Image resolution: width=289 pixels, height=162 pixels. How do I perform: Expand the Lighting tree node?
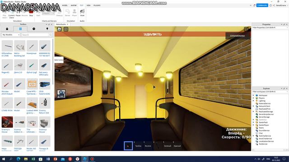(x=253, y=101)
